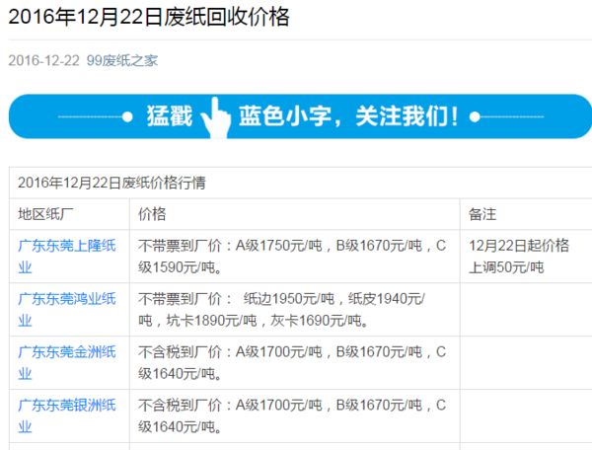Click the pointing hand icon in banner
Viewport: 592px width, 450px height.
coord(215,117)
